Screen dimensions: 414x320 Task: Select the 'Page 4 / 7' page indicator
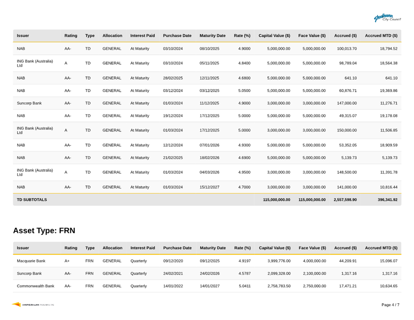[x=390, y=305]
